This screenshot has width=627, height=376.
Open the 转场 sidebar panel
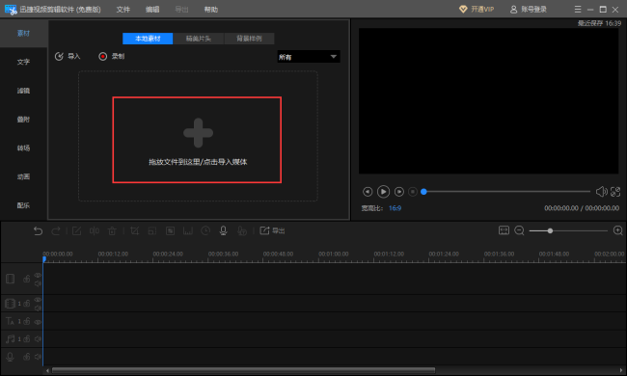coord(23,148)
